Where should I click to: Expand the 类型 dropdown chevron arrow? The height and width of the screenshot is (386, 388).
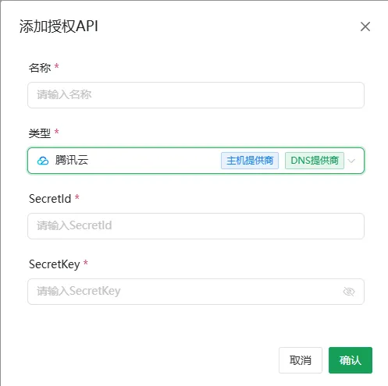(x=351, y=161)
